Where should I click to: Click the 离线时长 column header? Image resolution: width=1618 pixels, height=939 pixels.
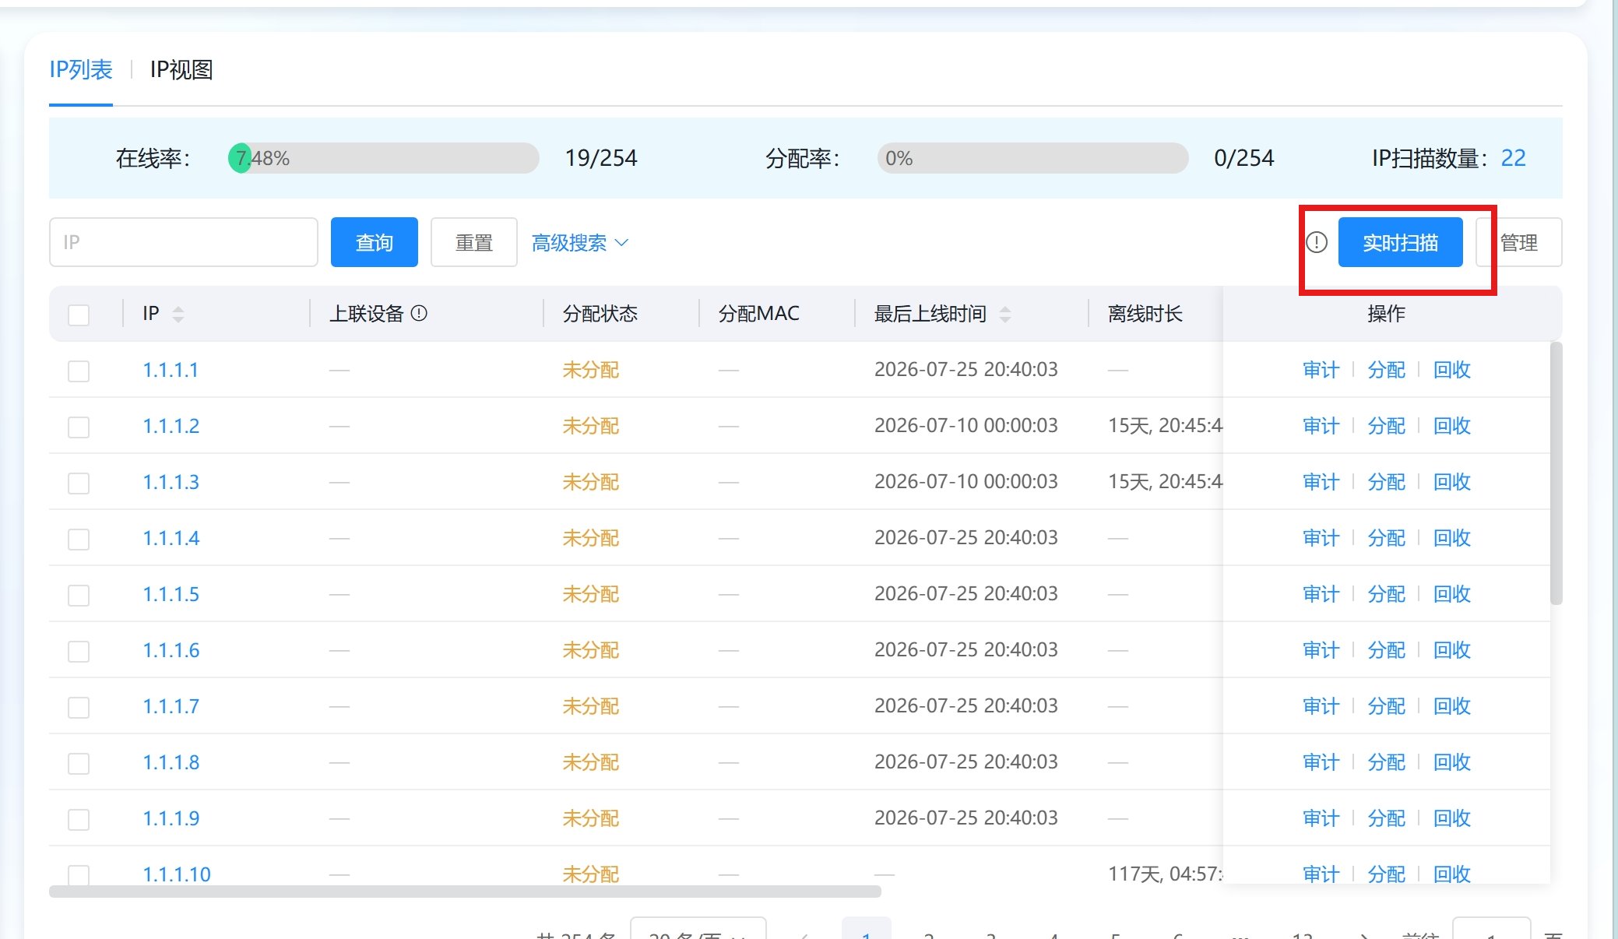[1145, 314]
